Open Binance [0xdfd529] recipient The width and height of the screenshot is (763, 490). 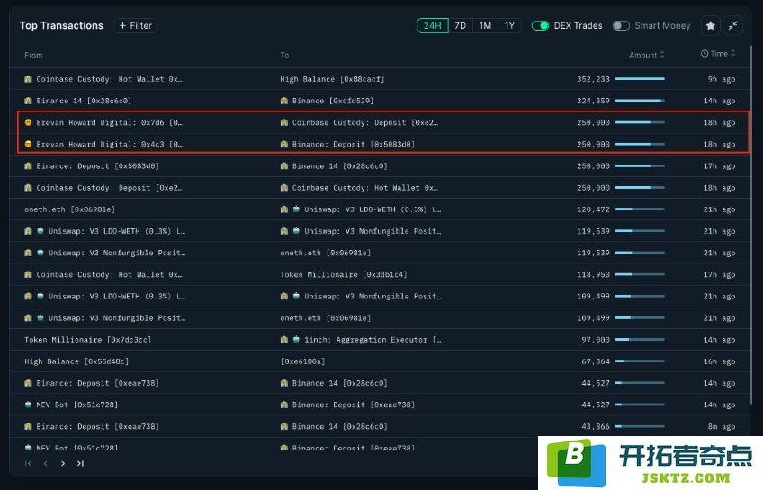click(x=333, y=101)
